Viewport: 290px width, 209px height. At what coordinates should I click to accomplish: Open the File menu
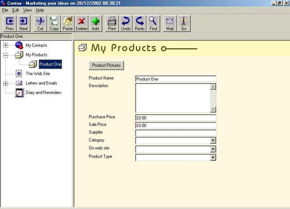[5, 10]
